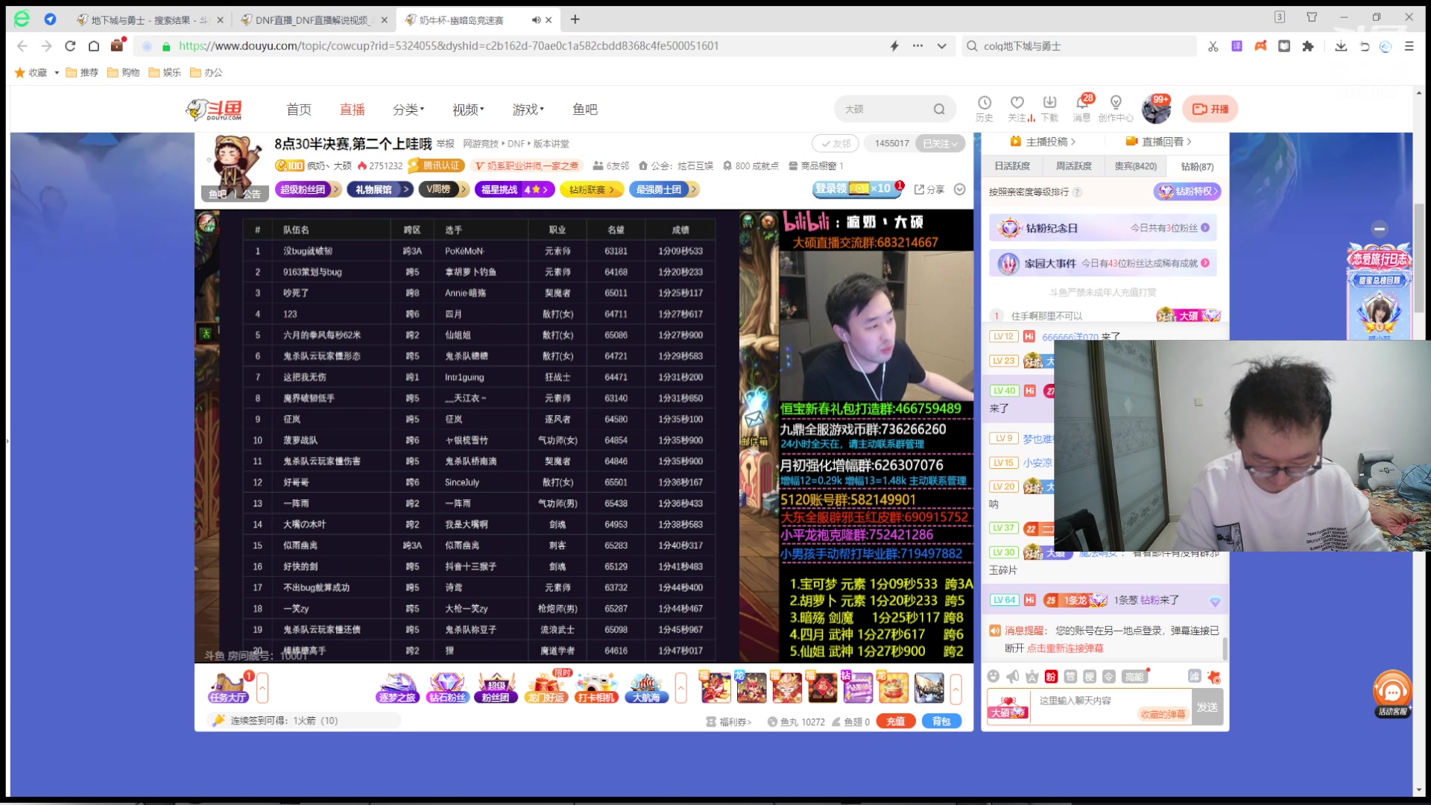Open the 钻石粉丝 diamond fans icon
This screenshot has width=1431, height=805.
tap(447, 687)
